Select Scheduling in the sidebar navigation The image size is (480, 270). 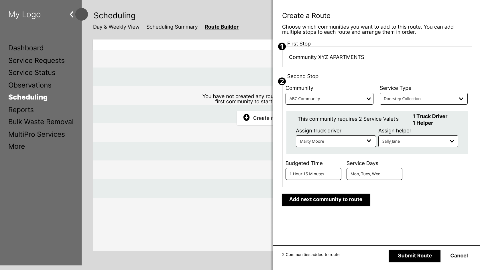pyautogui.click(x=28, y=97)
